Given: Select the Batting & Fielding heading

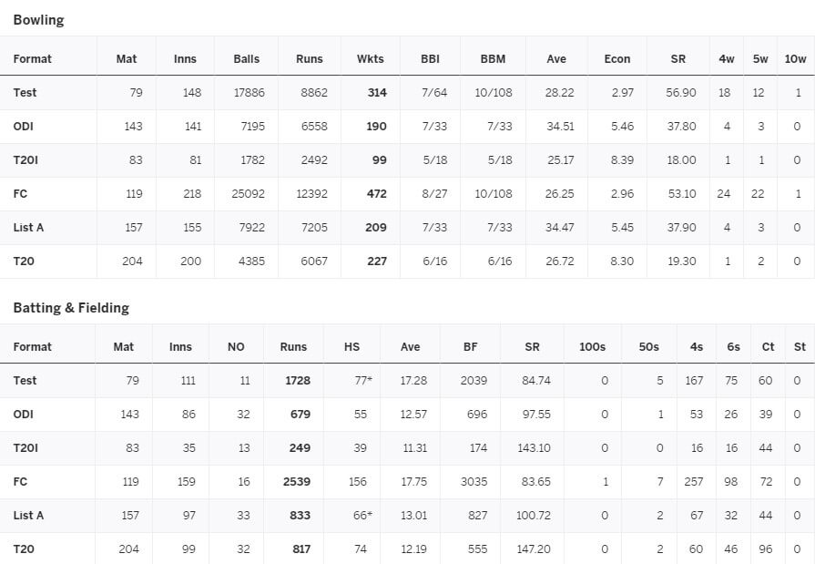Looking at the screenshot, I should tap(71, 307).
